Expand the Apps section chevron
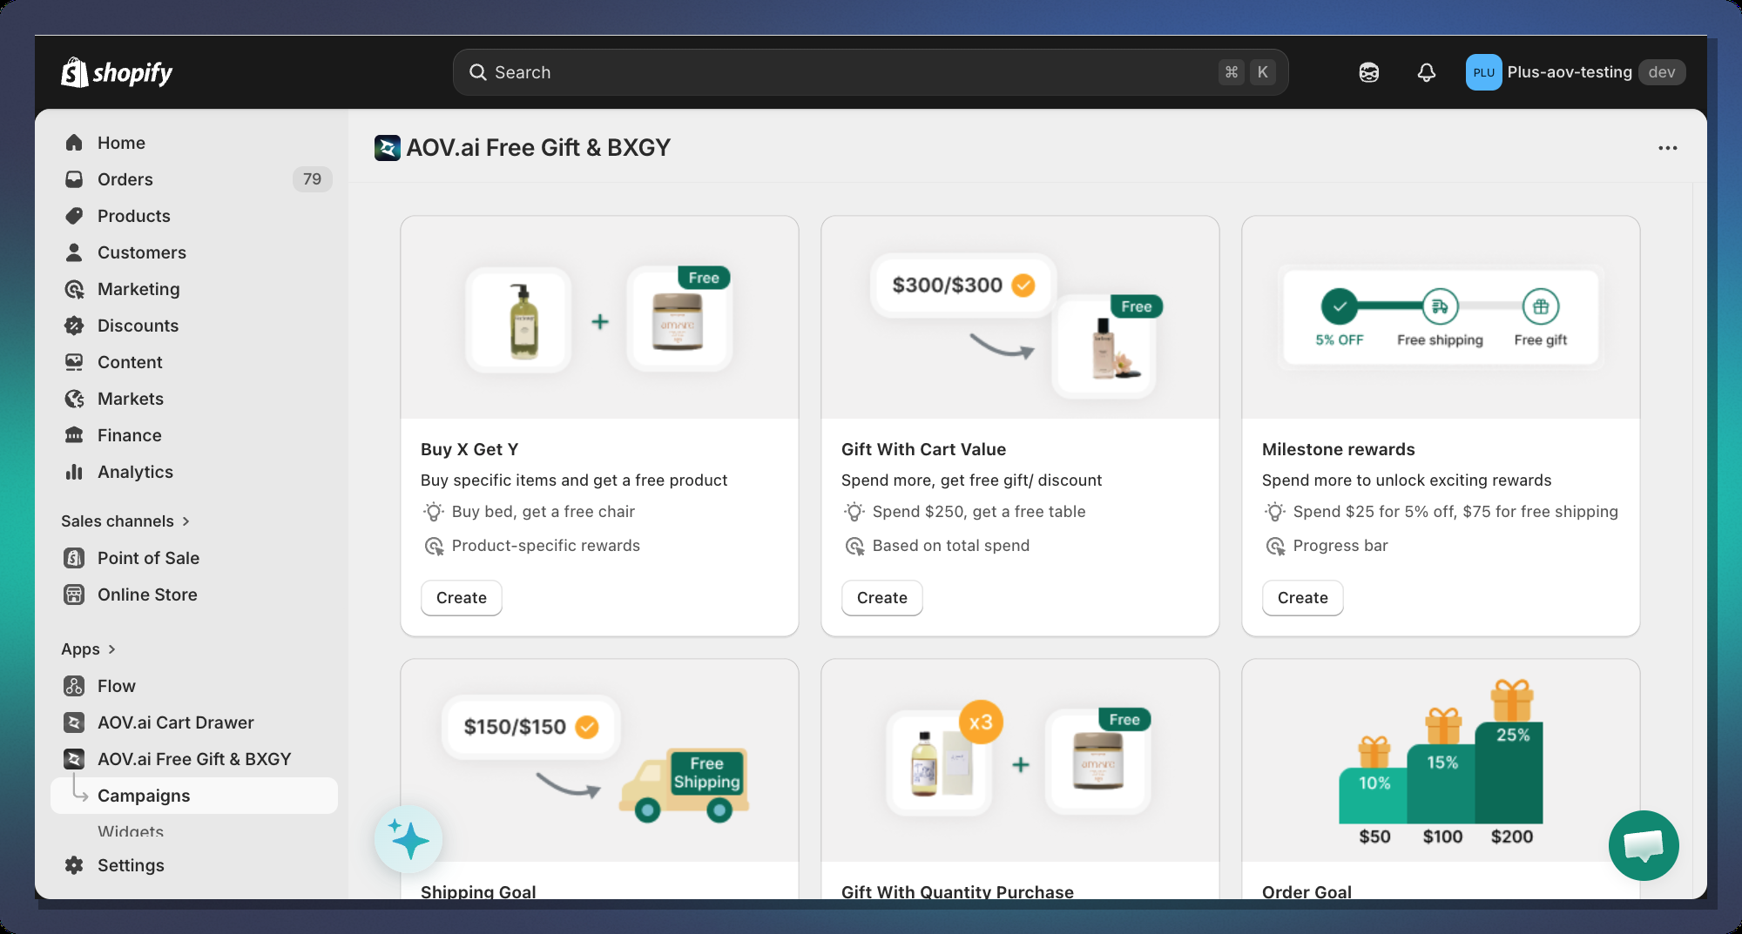Viewport: 1742px width, 934px height. pyautogui.click(x=111, y=649)
